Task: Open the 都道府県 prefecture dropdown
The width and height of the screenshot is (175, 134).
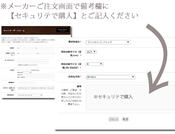Action: click(27, 73)
